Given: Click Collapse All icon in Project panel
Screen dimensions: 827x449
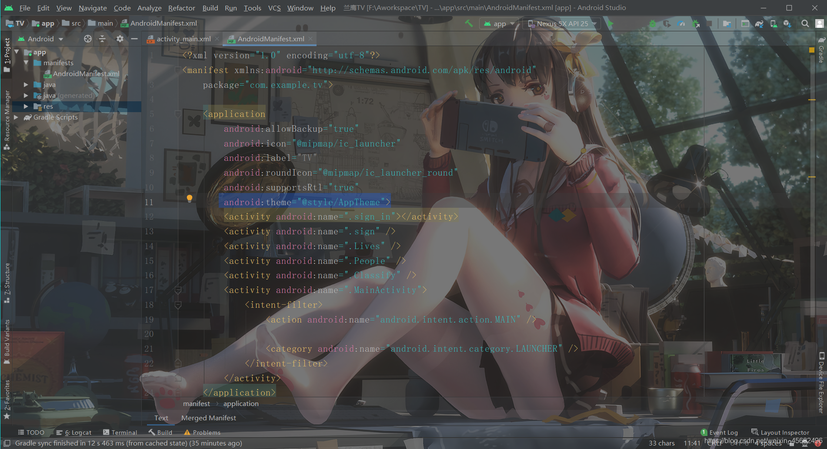Looking at the screenshot, I should click(x=102, y=39).
